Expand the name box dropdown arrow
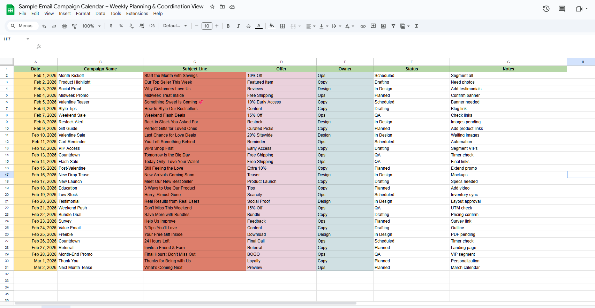Screen dimensions: 595x308 28,39
